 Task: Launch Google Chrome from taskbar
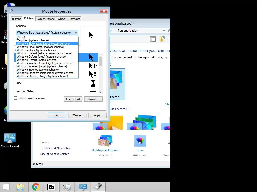pos(36,187)
